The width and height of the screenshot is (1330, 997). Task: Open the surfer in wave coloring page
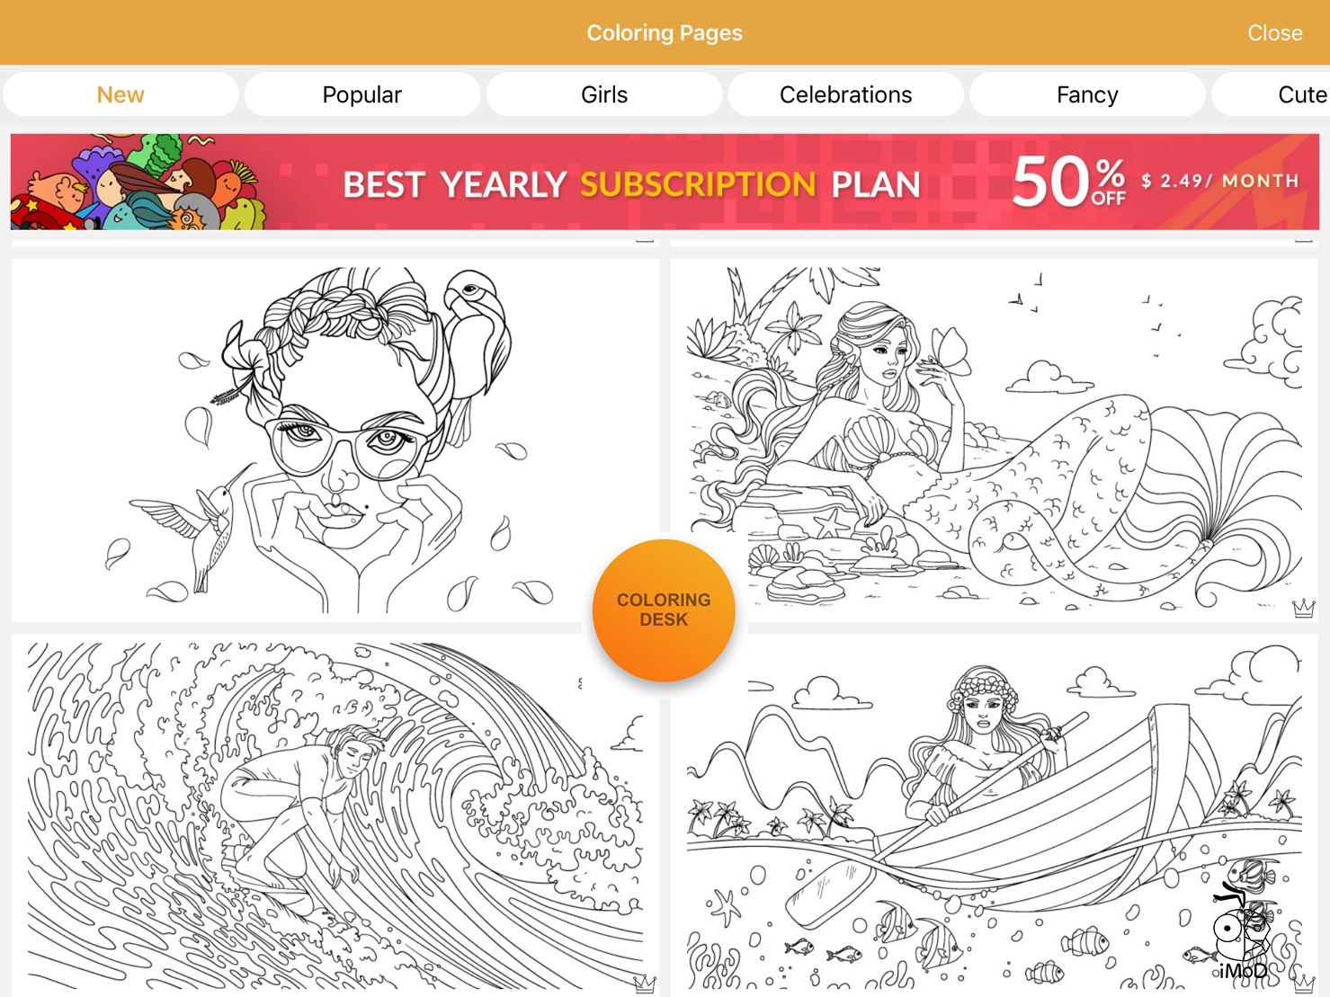(x=335, y=815)
